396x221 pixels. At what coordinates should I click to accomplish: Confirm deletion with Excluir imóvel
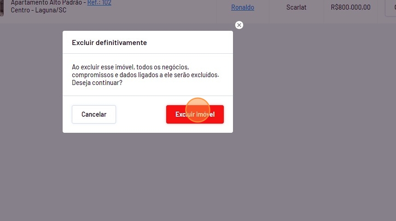coord(195,114)
